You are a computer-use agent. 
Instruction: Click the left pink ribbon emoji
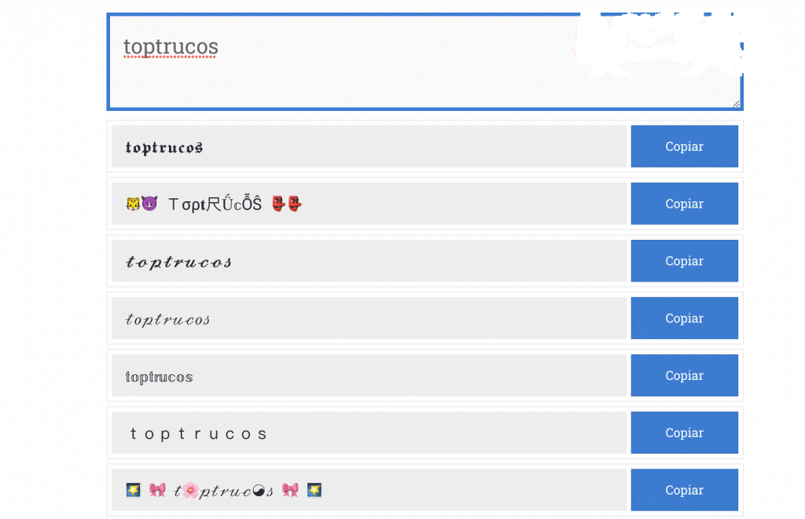[157, 490]
